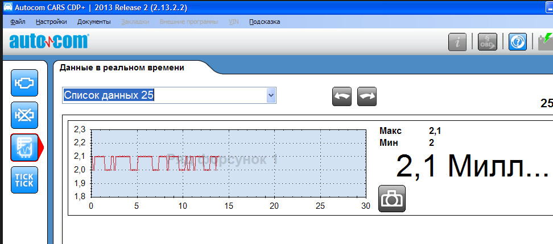Select the real-time data sidebar icon
This screenshot has width=553, height=244.
coord(24,148)
